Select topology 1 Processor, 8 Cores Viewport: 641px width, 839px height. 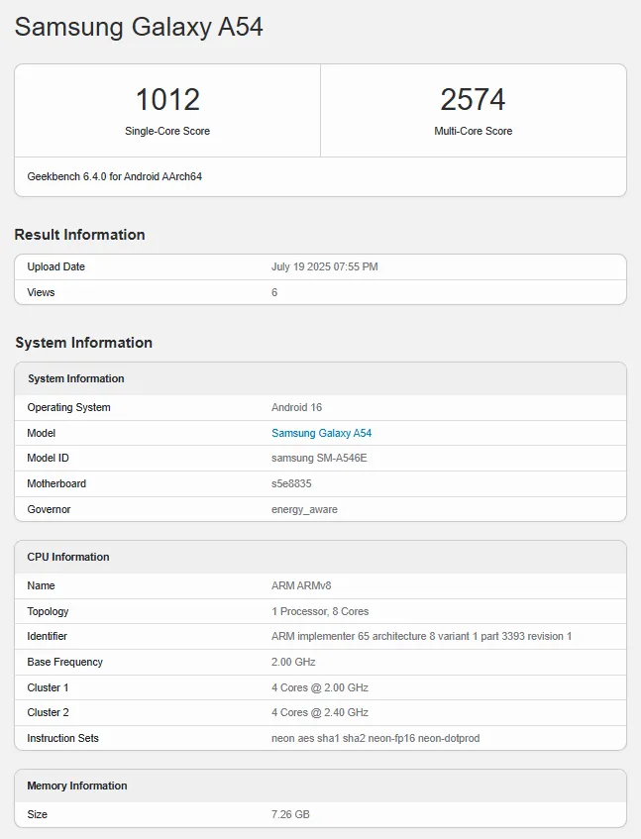click(320, 611)
